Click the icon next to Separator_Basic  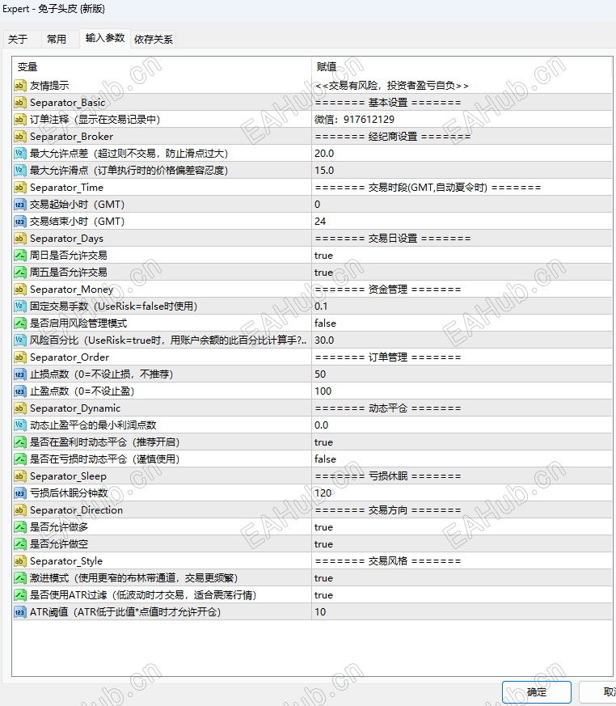point(19,103)
